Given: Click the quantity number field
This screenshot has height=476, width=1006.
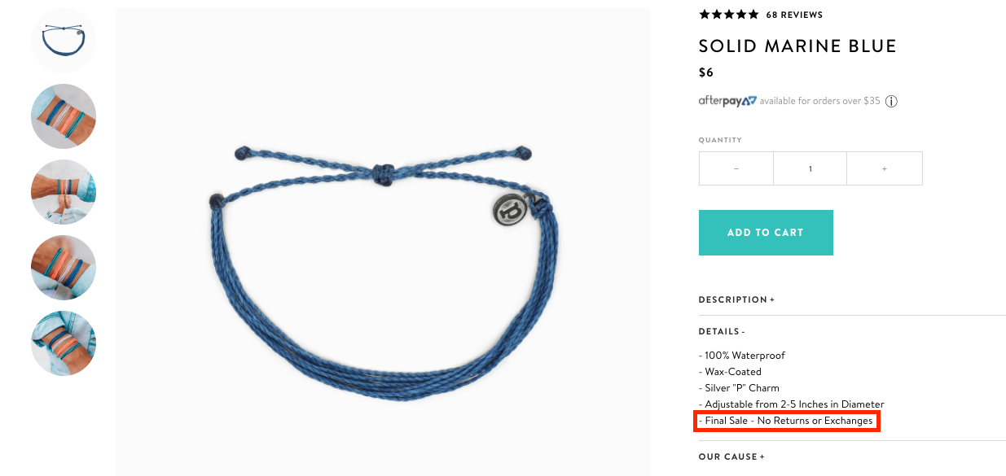Looking at the screenshot, I should (810, 168).
